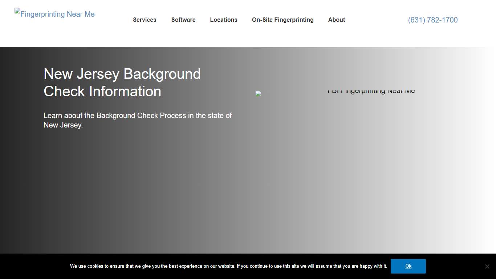Open the Software menu item

(183, 20)
